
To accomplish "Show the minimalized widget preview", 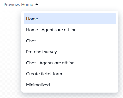I will coord(70,85).
